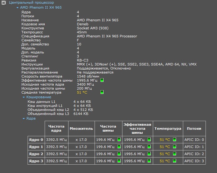Select the fan speed 1548 об/мин
The width and height of the screenshot is (217, 173).
click(88, 76)
